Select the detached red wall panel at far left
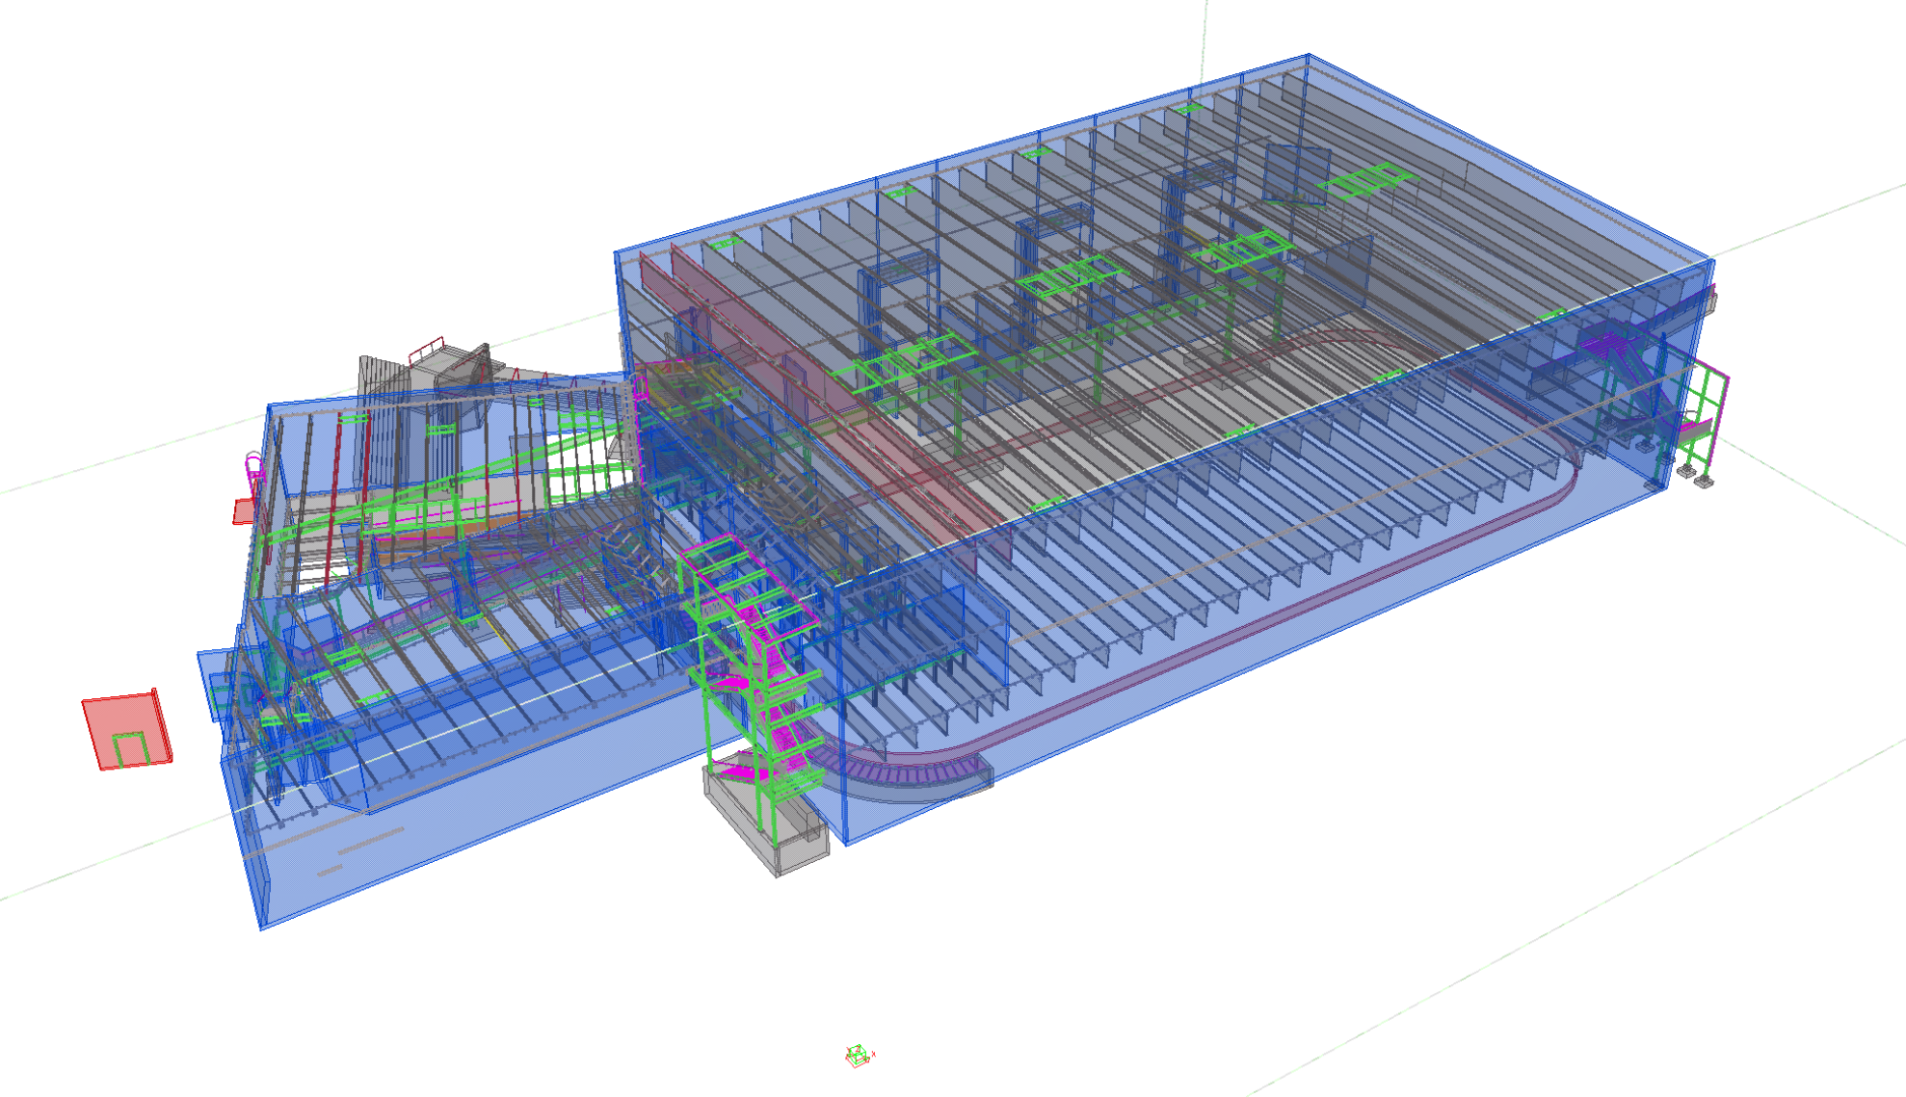The image size is (1906, 1097). pyautogui.click(x=127, y=730)
